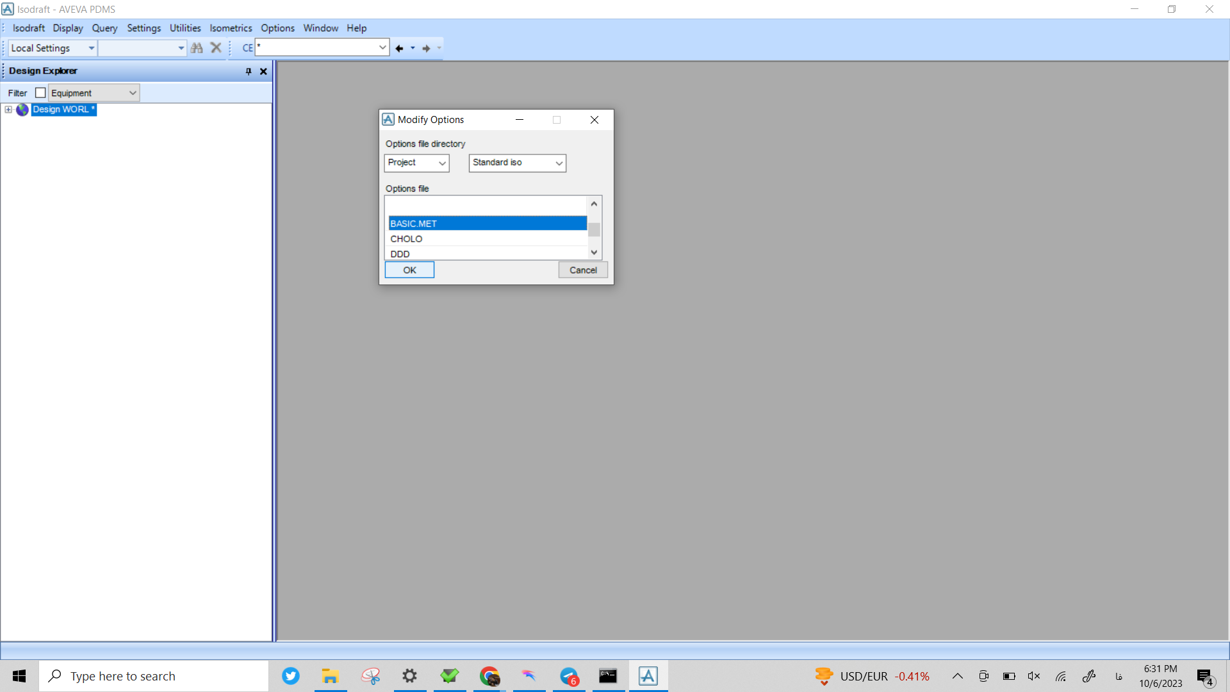Select DDD in options file list
The width and height of the screenshot is (1230, 692).
tap(487, 254)
